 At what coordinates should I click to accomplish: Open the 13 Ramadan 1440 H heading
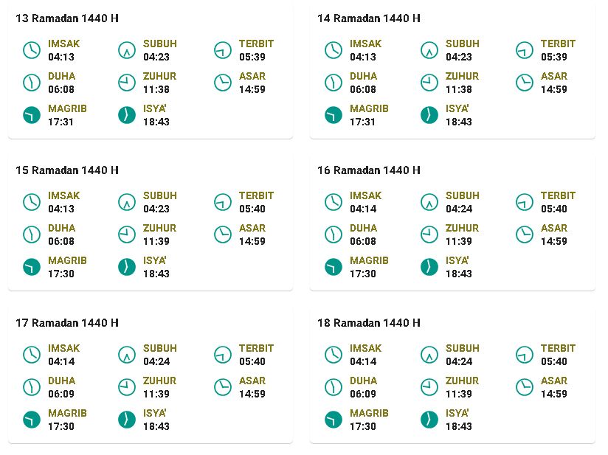coord(67,18)
